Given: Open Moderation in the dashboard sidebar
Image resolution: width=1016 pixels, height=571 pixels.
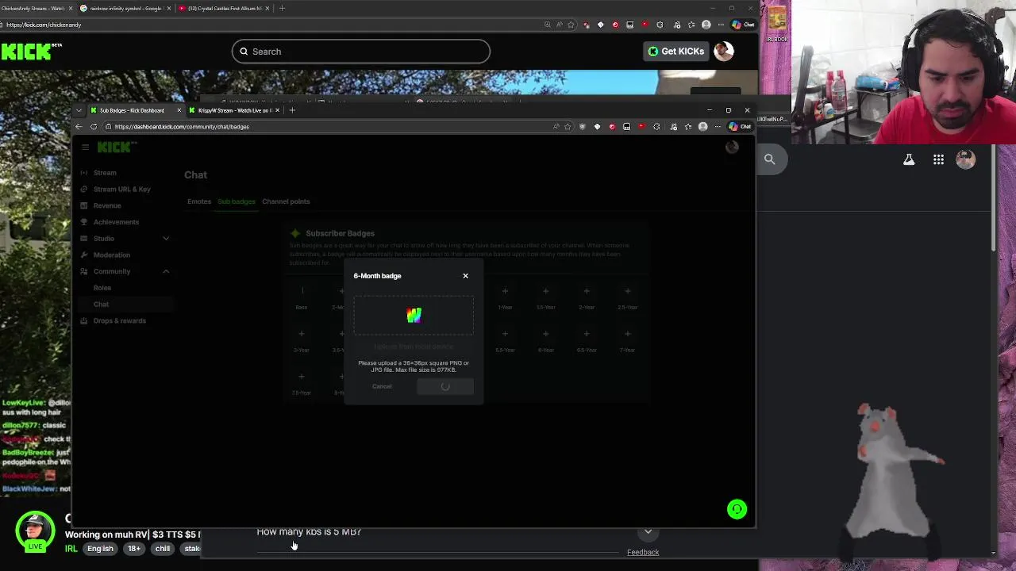Looking at the screenshot, I should (111, 255).
